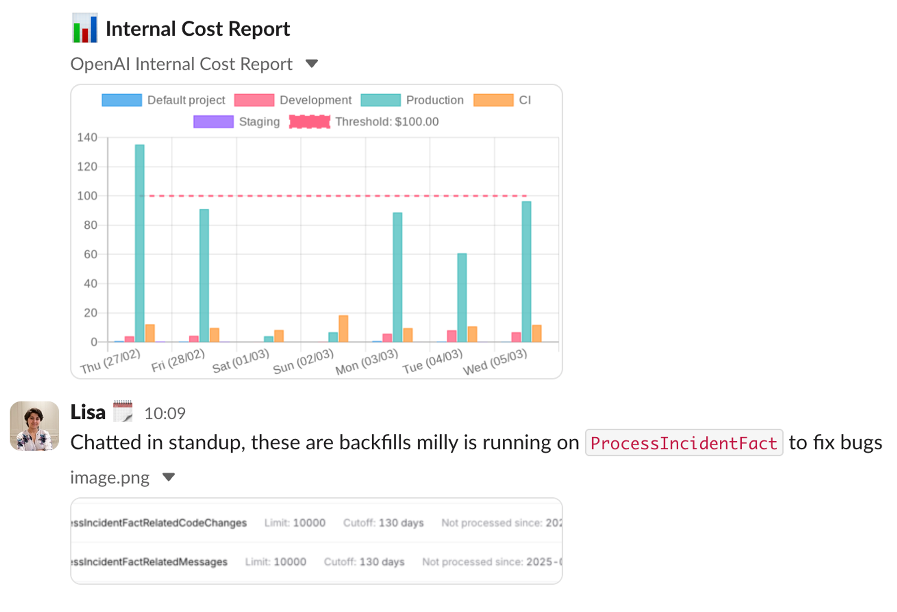Click the ProcessIncidentFact inline code text
This screenshot has width=897, height=612.
click(x=684, y=443)
